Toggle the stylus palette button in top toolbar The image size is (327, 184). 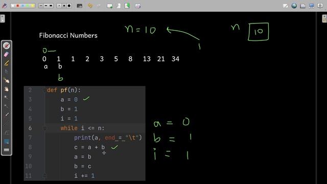click(5, 6)
